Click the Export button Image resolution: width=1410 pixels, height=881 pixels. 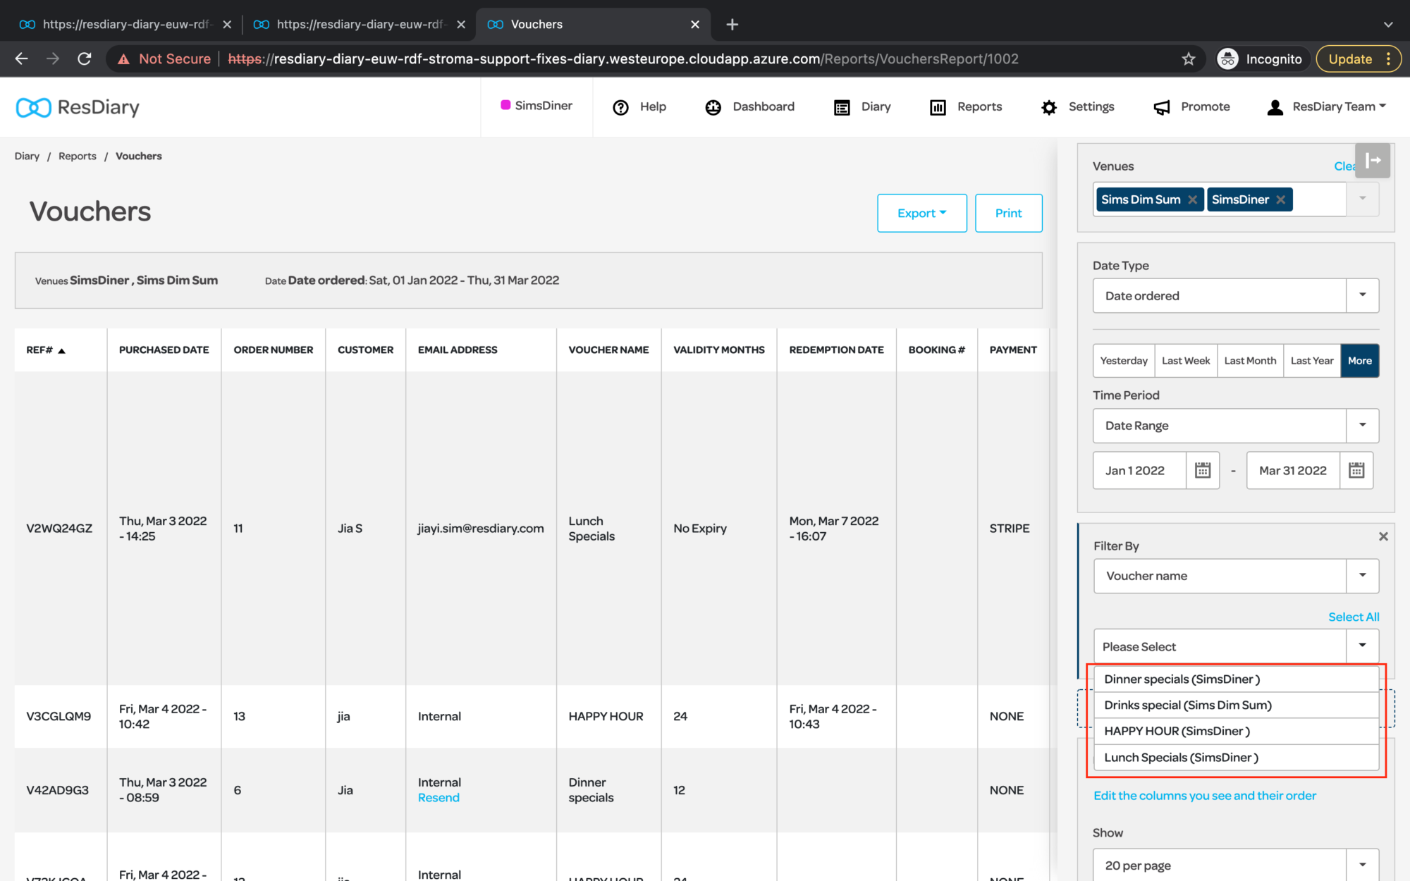(x=921, y=213)
